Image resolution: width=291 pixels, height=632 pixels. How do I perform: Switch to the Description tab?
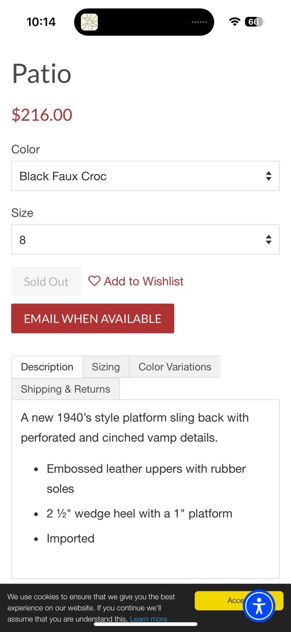(47, 367)
